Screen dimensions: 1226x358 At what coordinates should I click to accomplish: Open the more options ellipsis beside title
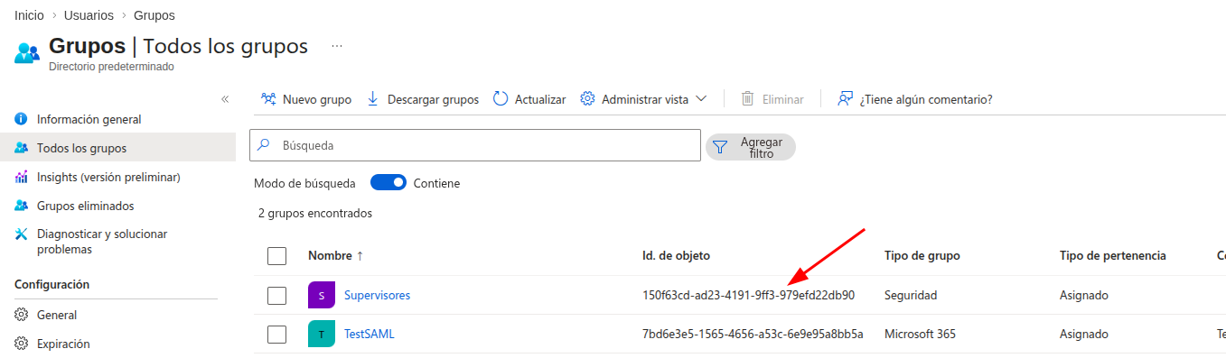[x=337, y=45]
